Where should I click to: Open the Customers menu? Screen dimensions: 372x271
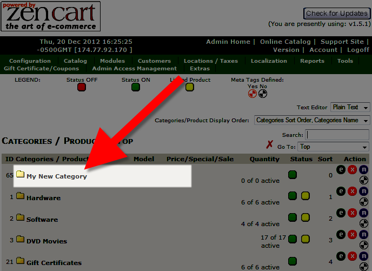pos(154,61)
